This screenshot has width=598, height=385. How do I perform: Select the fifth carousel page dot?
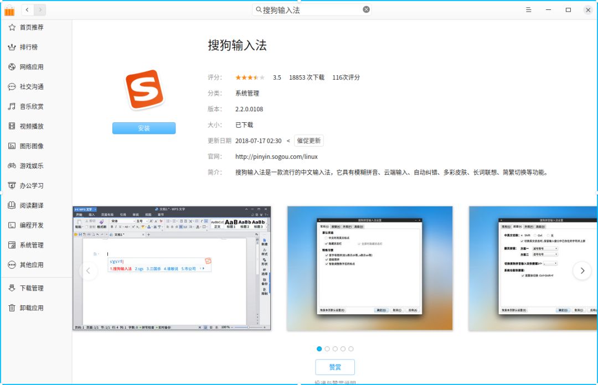click(x=351, y=349)
